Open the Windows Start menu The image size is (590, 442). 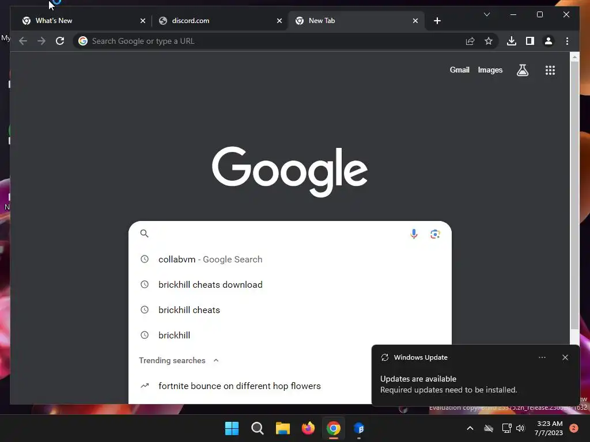tap(232, 428)
